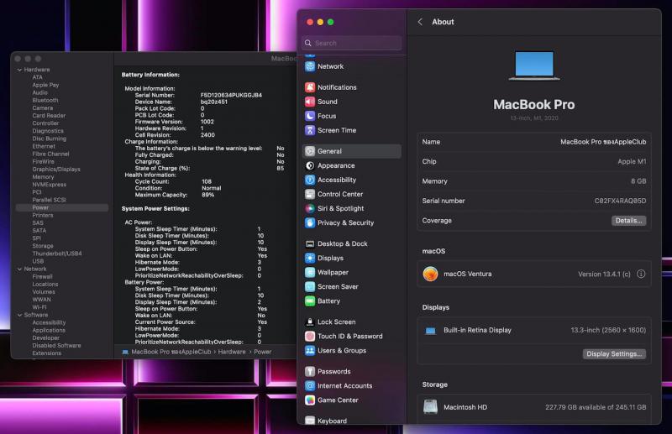Select Wi-Fi in System Information network list
Screen dimensions: 672x434
coord(39,307)
